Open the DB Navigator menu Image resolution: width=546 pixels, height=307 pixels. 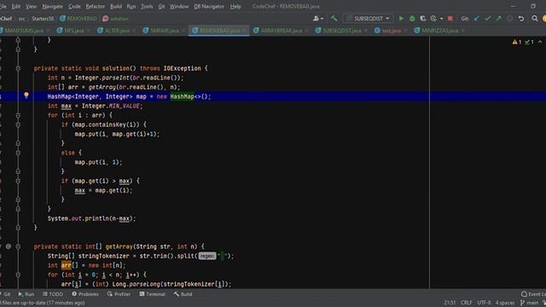209,6
